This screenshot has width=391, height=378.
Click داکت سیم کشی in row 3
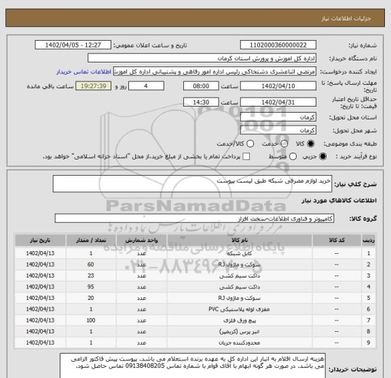point(240,276)
